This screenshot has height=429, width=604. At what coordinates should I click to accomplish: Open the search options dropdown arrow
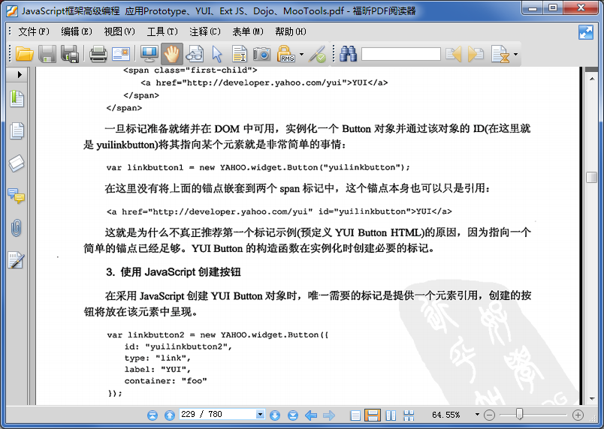pyautogui.click(x=516, y=54)
